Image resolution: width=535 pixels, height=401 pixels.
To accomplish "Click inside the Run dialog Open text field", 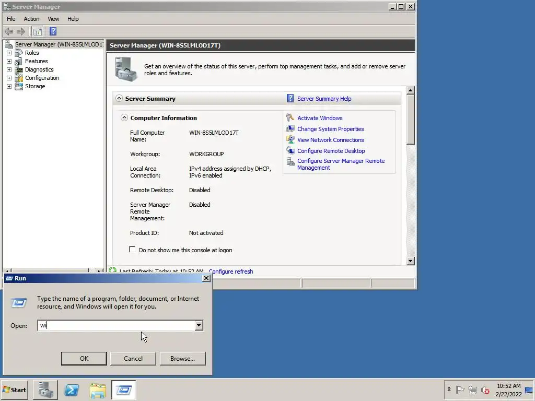I will pyautogui.click(x=116, y=325).
